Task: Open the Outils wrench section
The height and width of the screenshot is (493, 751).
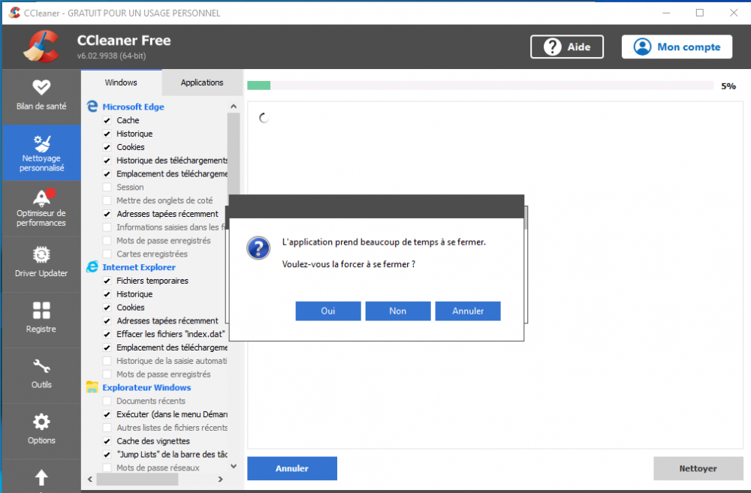Action: (x=41, y=374)
